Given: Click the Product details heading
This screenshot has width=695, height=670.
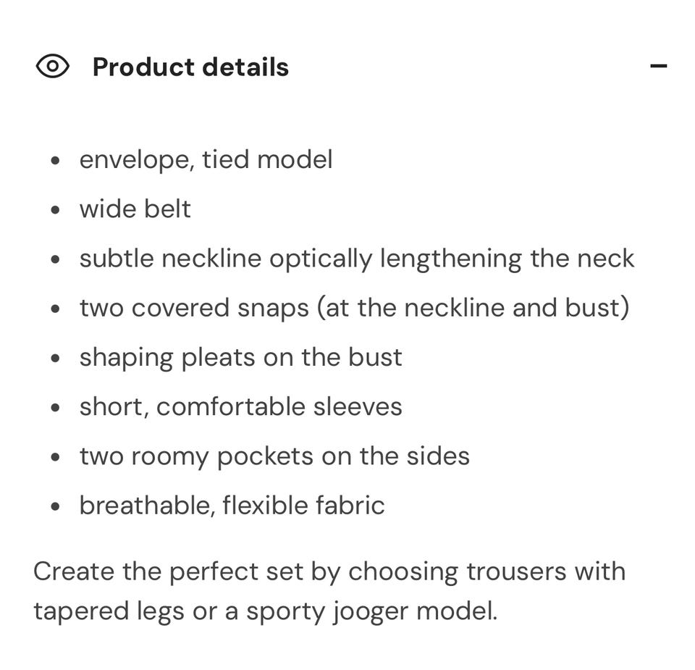Looking at the screenshot, I should pos(190,67).
